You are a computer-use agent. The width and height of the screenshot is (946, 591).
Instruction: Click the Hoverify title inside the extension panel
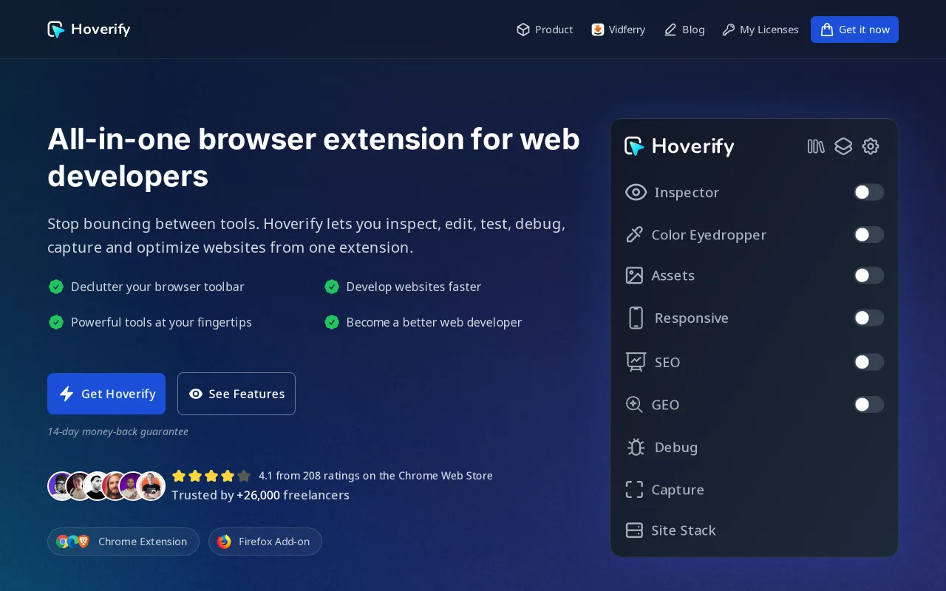pyautogui.click(x=693, y=146)
